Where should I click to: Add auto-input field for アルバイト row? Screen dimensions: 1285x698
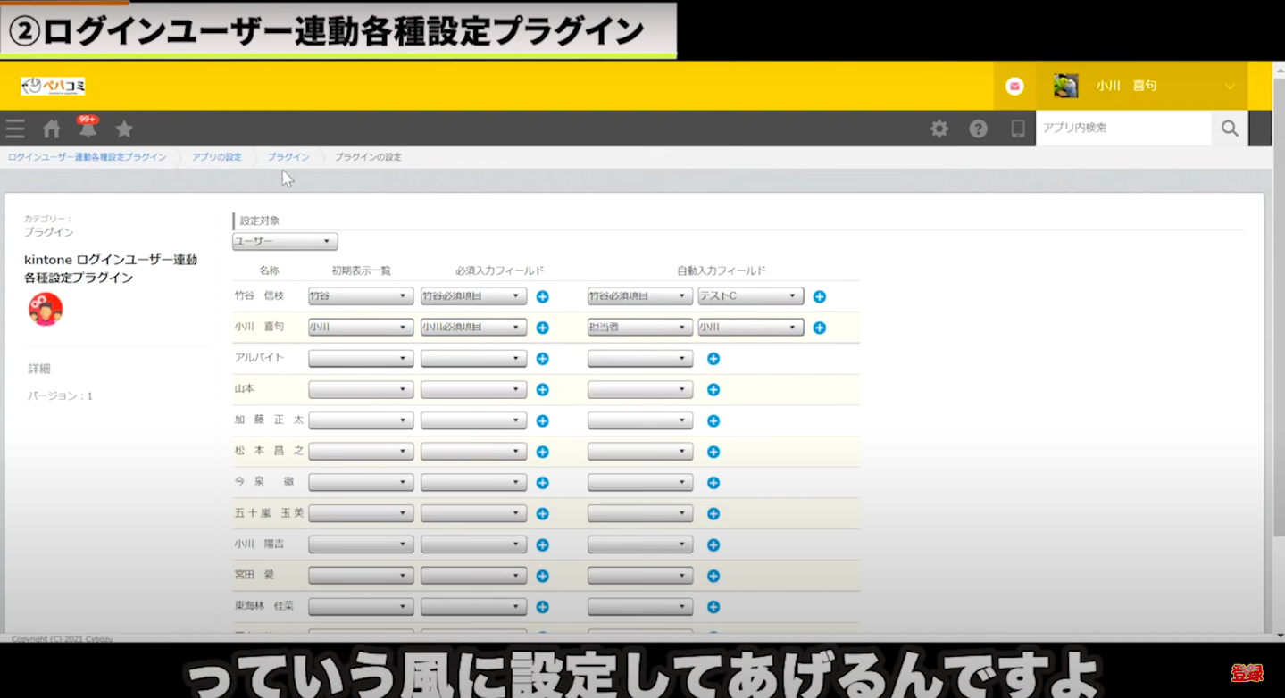[713, 359]
